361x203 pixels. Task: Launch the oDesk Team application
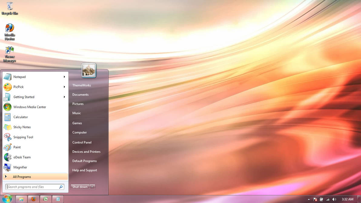coord(22,157)
